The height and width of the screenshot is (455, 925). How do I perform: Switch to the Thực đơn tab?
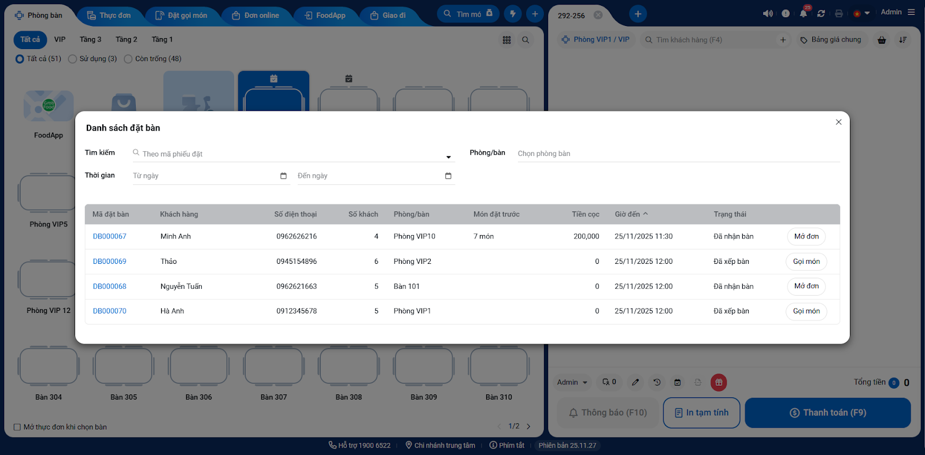point(109,16)
